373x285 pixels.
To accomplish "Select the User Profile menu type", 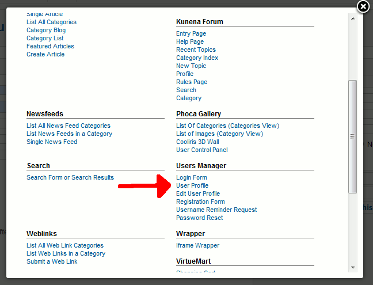I will pyautogui.click(x=192, y=185).
